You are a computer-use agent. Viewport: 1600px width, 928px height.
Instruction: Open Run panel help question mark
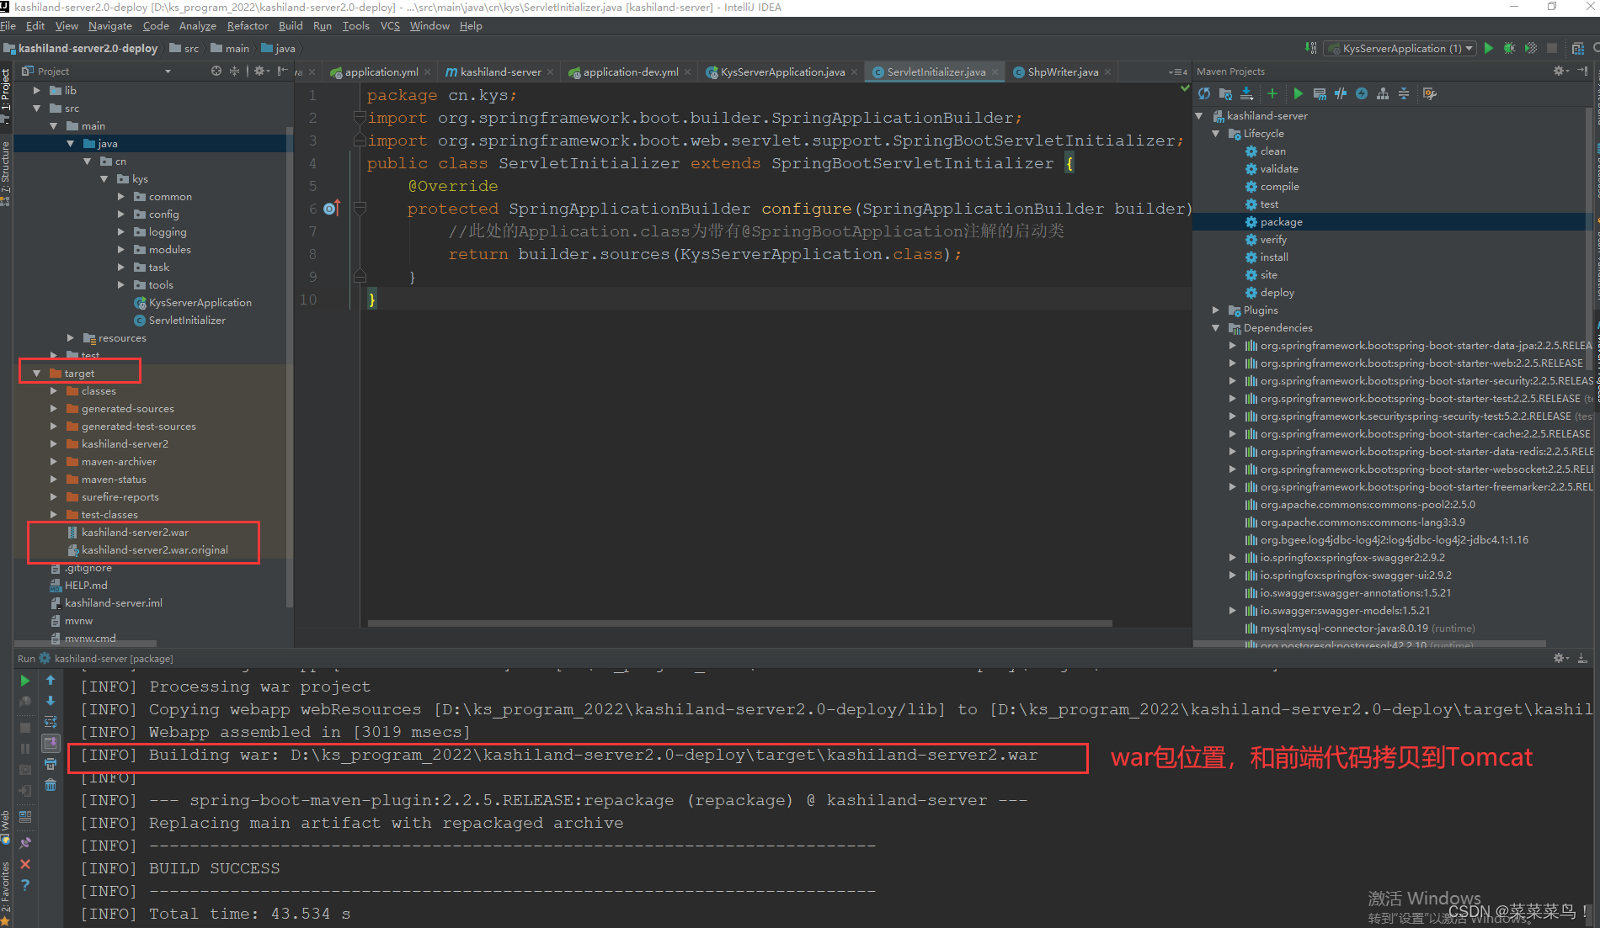[25, 885]
